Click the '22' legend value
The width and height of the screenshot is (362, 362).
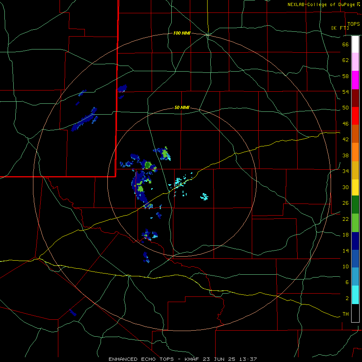coord(346,219)
